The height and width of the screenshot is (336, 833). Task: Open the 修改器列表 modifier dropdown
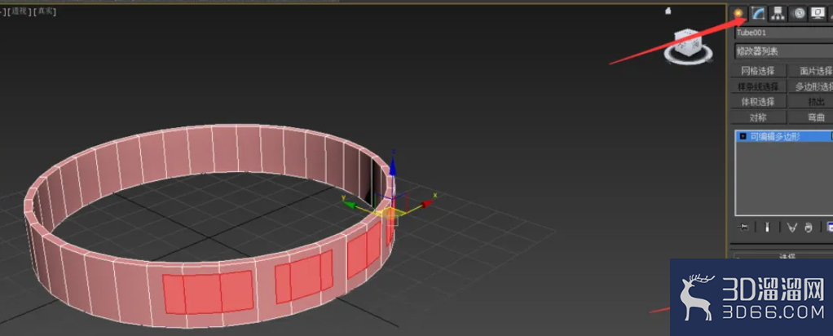pyautogui.click(x=783, y=51)
